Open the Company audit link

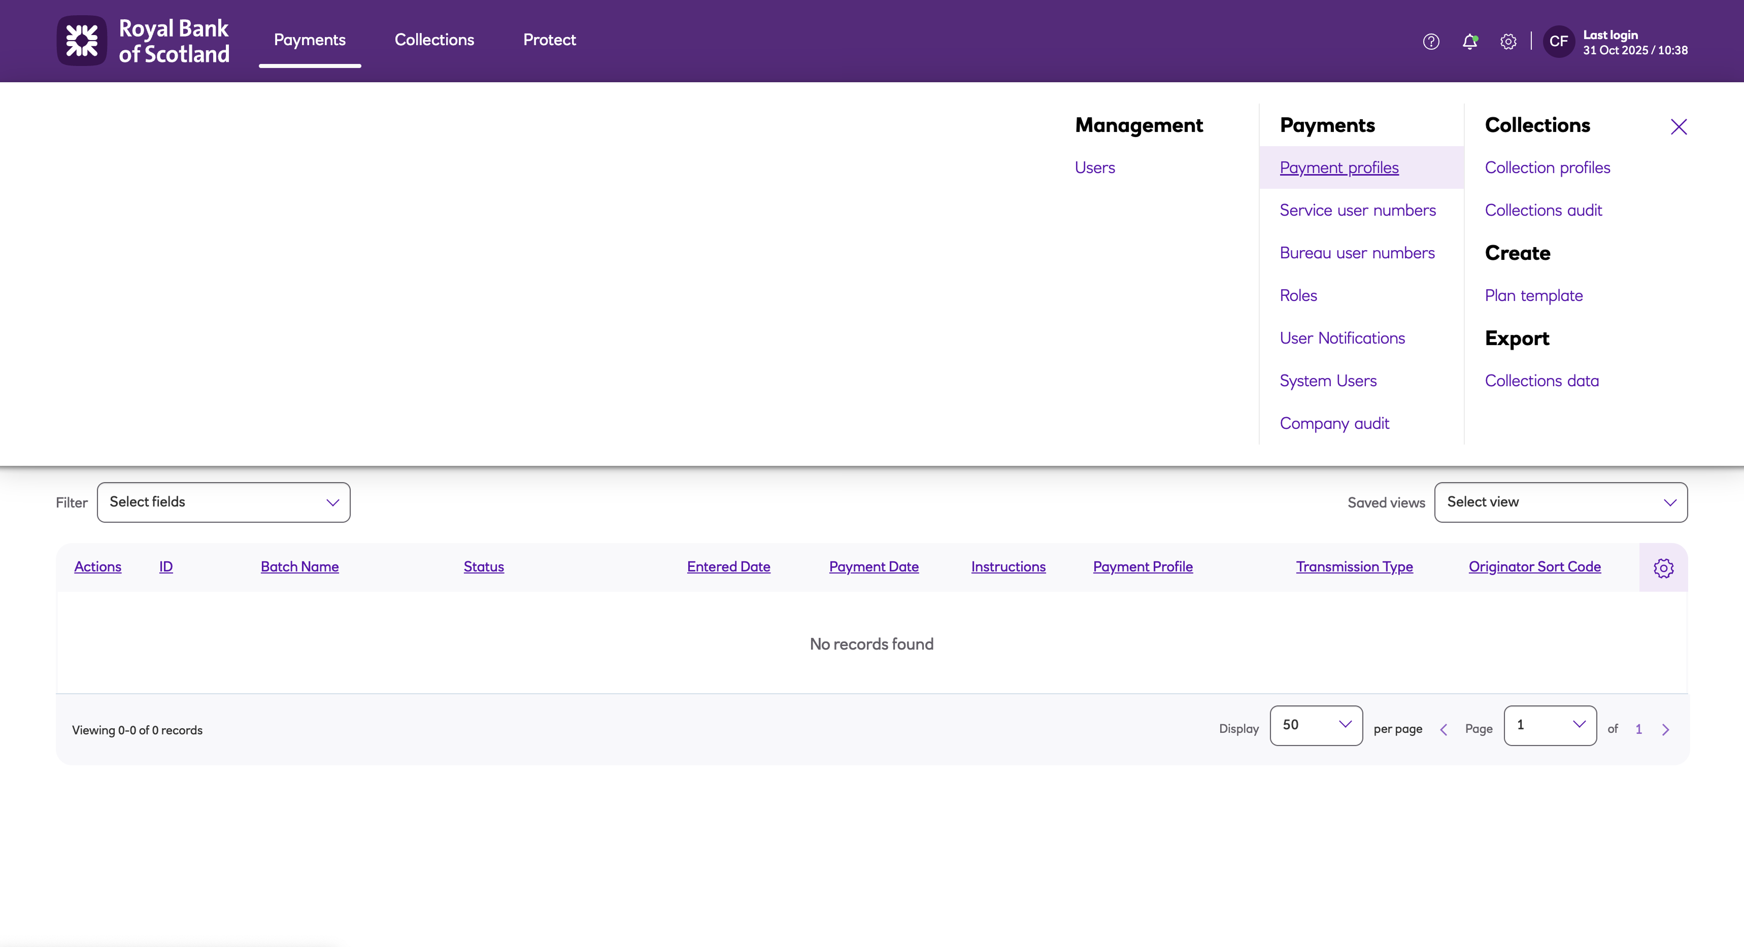(1334, 424)
